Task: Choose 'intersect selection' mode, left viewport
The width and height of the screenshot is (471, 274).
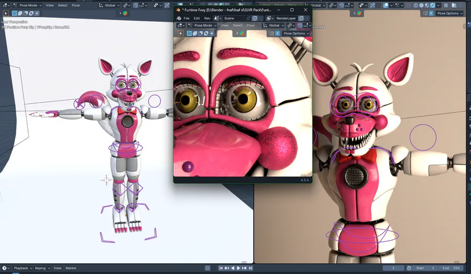Action: [37, 13]
